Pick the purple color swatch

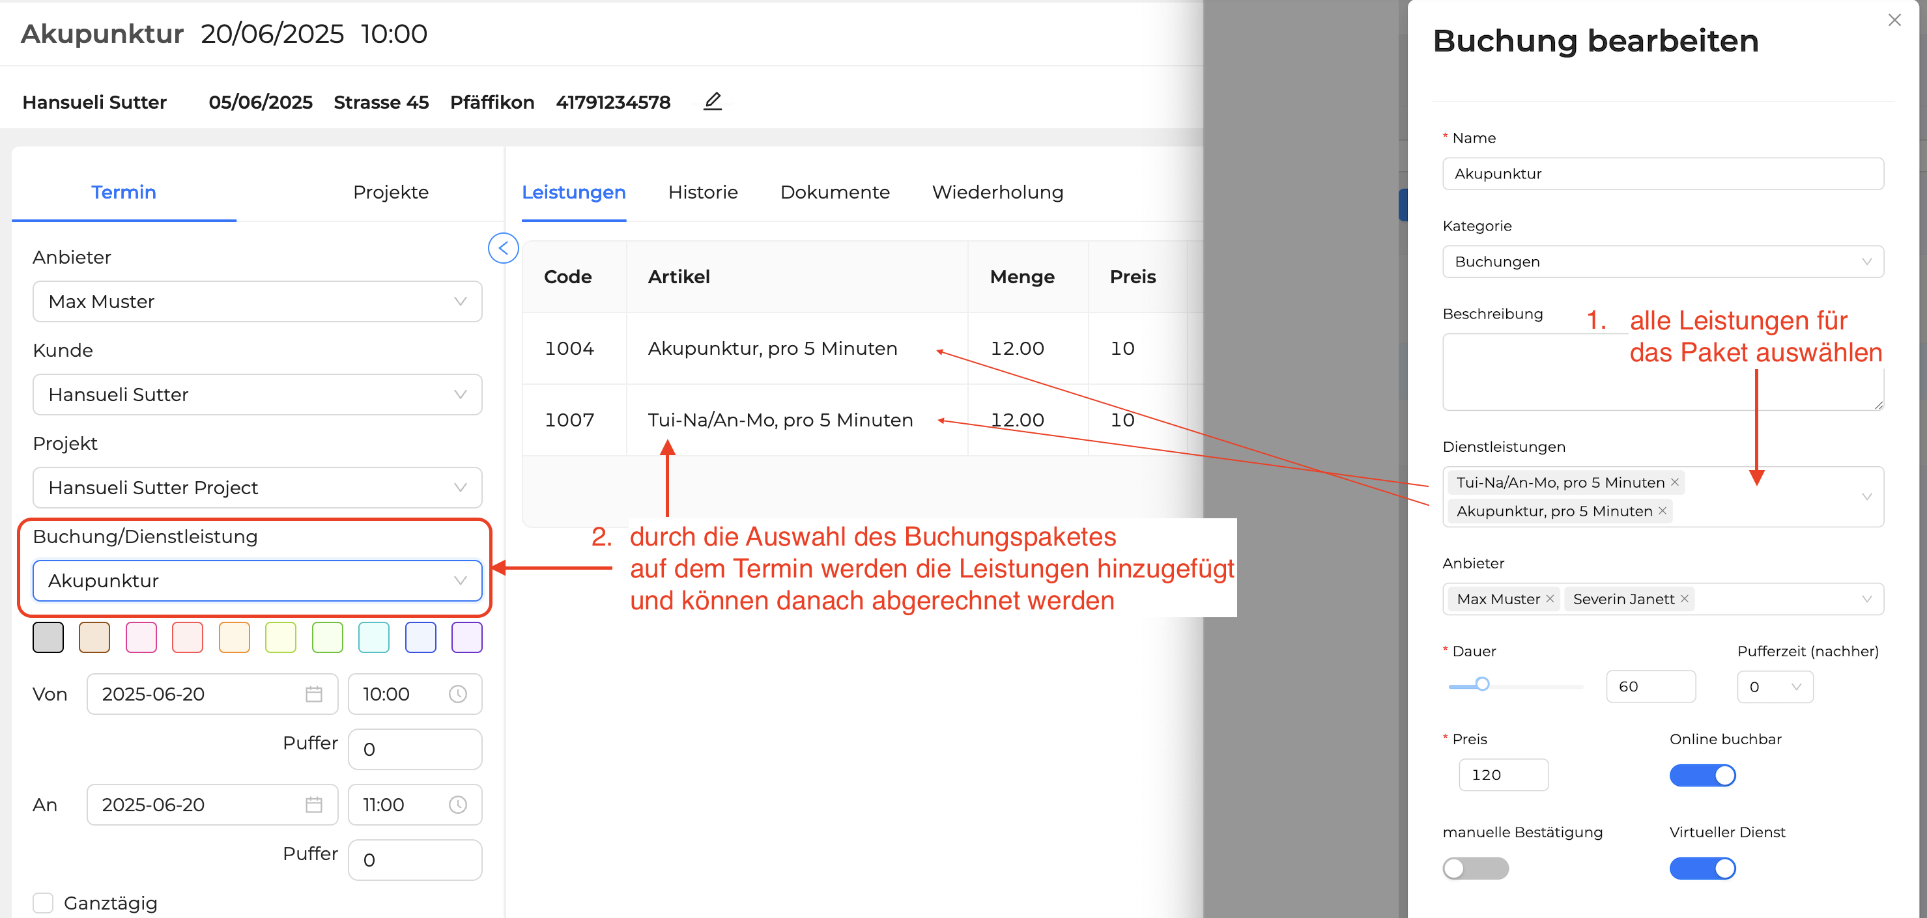pos(467,637)
